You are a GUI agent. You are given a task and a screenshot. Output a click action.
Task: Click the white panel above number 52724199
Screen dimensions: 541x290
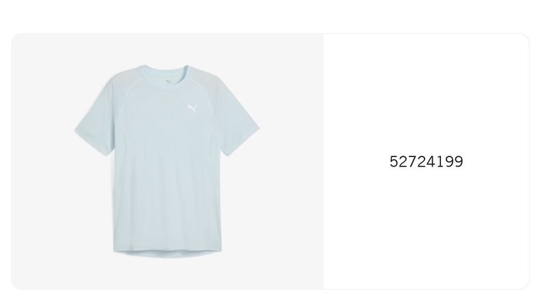pos(426,93)
